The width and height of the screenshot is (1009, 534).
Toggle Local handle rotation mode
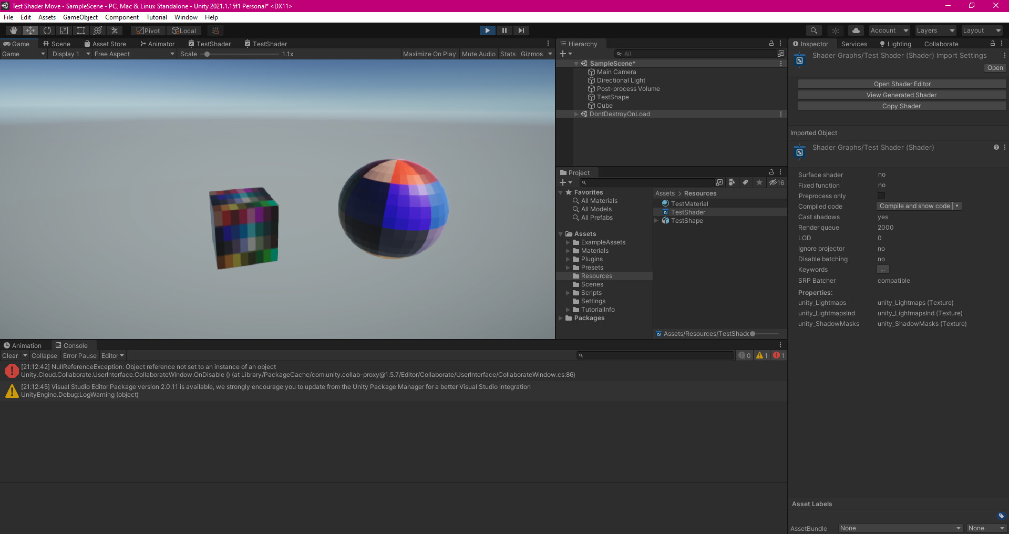click(184, 30)
